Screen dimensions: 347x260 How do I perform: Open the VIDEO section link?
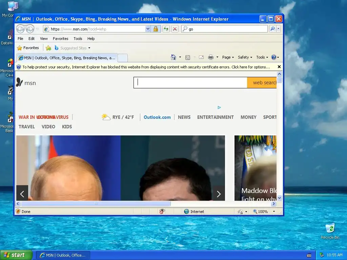[x=48, y=127]
